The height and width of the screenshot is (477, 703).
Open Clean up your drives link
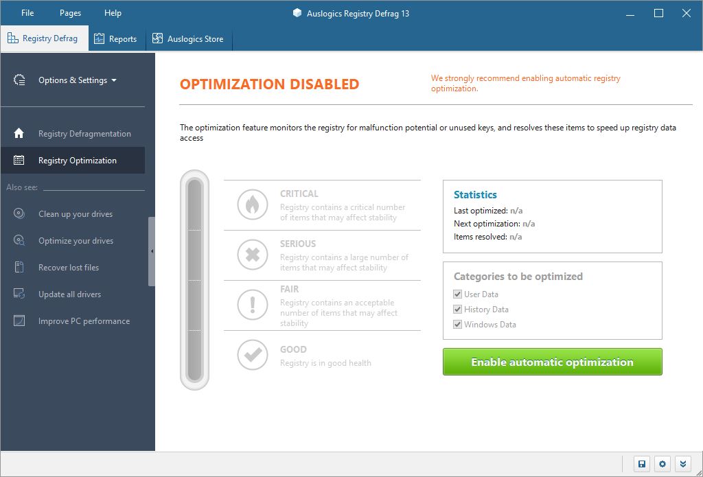pyautogui.click(x=76, y=214)
